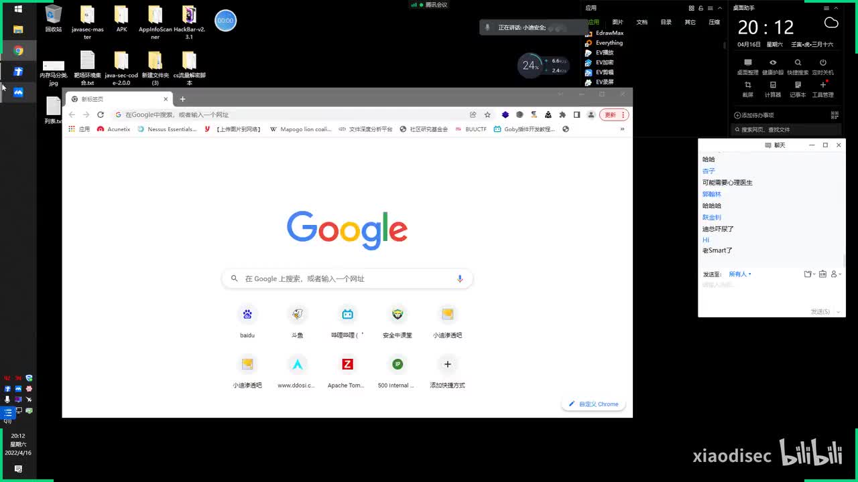Screen dimensions: 858x482
Task: Expand the send options arrow beside 发送
Action: point(839,312)
